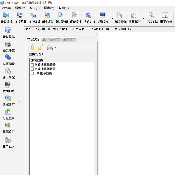This screenshot has width=175, height=175.
Task: Close the device lock panel
Action: (x=96, y=35)
